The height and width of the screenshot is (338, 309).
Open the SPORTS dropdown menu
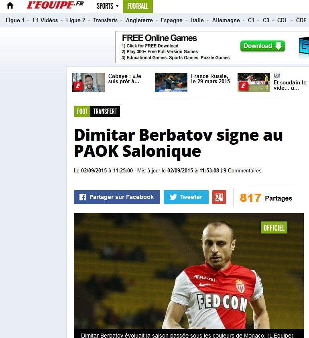click(x=108, y=6)
